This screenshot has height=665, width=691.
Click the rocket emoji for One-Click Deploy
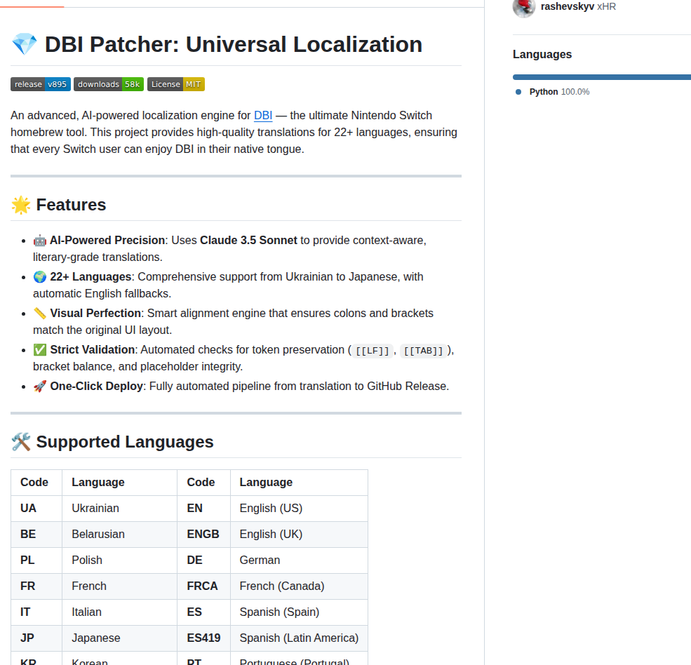pyautogui.click(x=40, y=387)
